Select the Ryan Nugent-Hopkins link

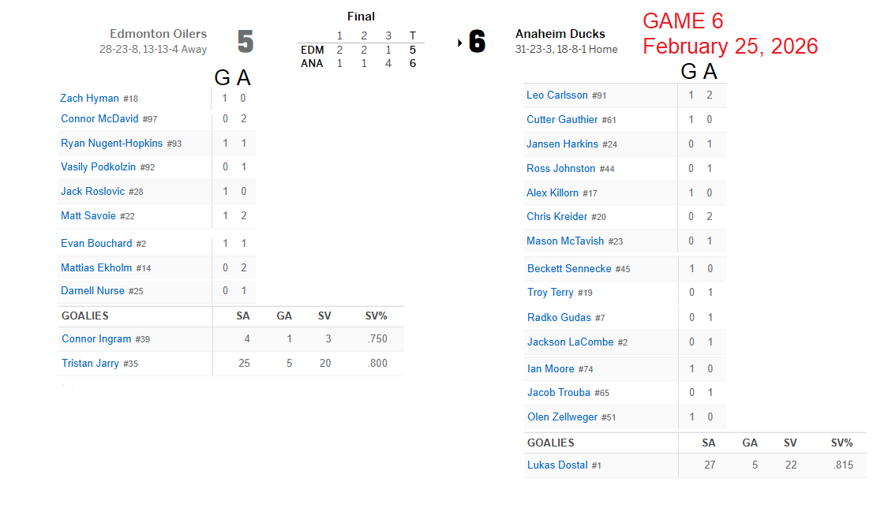click(111, 144)
